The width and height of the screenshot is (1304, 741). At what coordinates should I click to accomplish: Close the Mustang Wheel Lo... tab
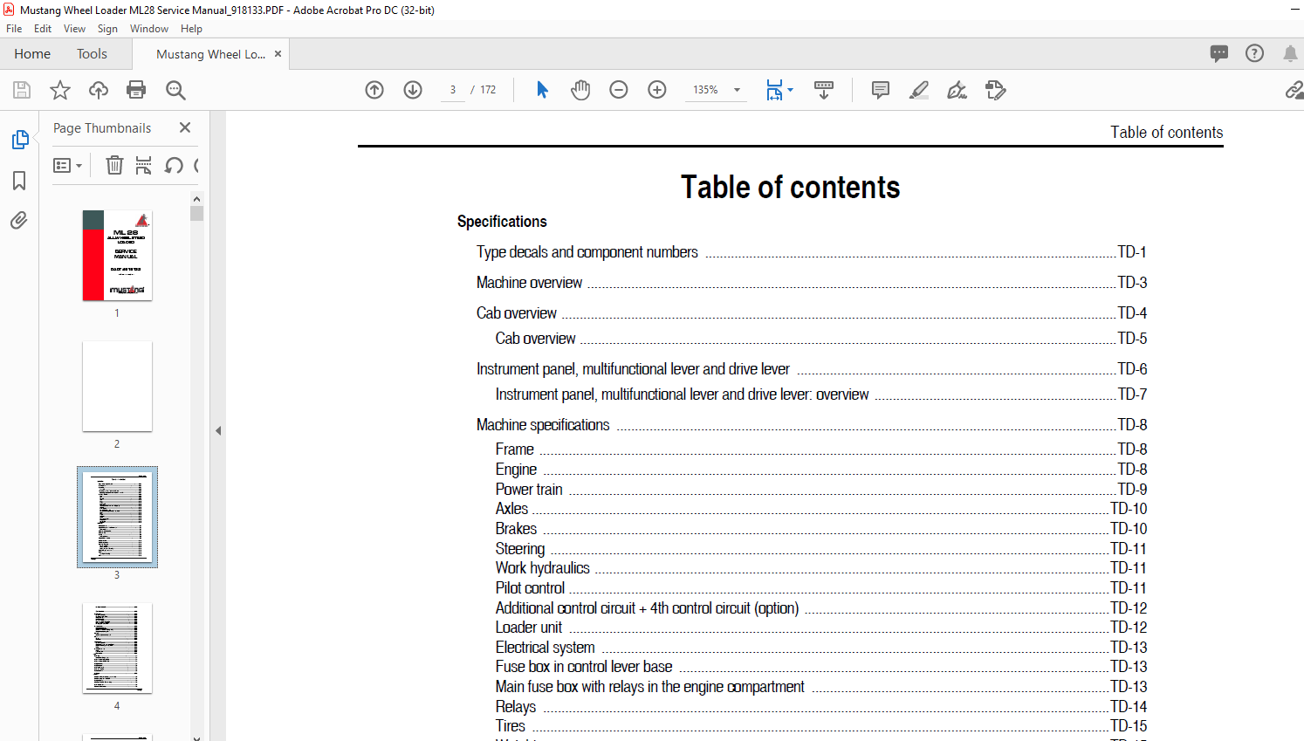278,54
